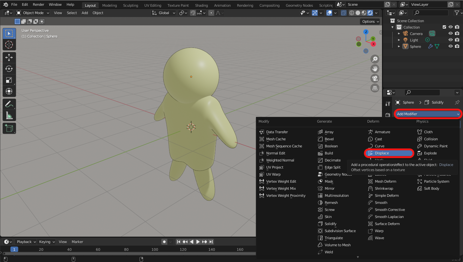Select wireframe viewport shading
The width and height of the screenshot is (463, 262).
pos(352,13)
